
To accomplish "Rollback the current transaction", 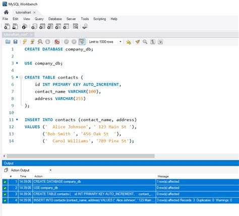I will 74,42.
